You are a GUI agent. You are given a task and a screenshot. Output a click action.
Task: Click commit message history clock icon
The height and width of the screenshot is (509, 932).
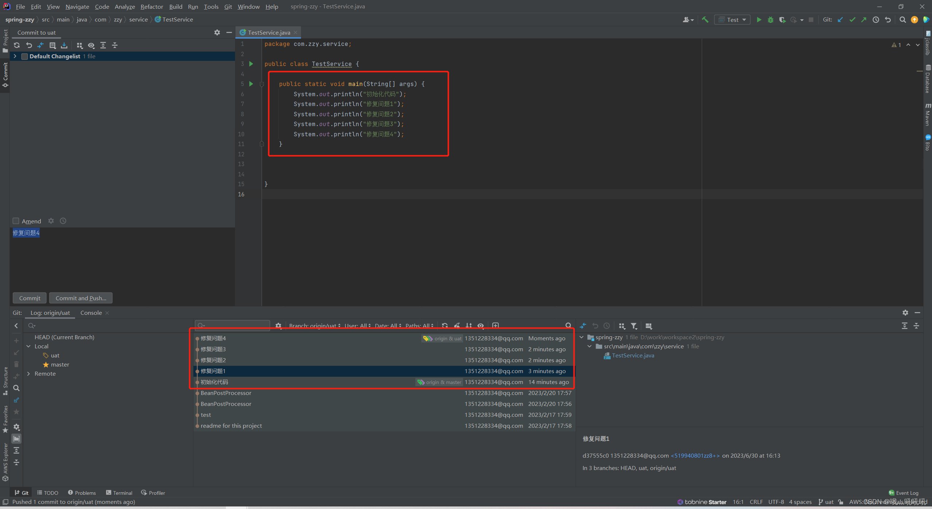(63, 221)
